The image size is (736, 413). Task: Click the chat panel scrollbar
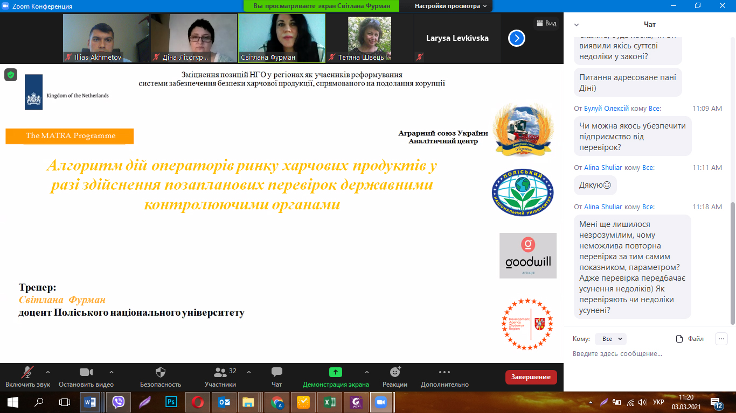pyautogui.click(x=732, y=264)
